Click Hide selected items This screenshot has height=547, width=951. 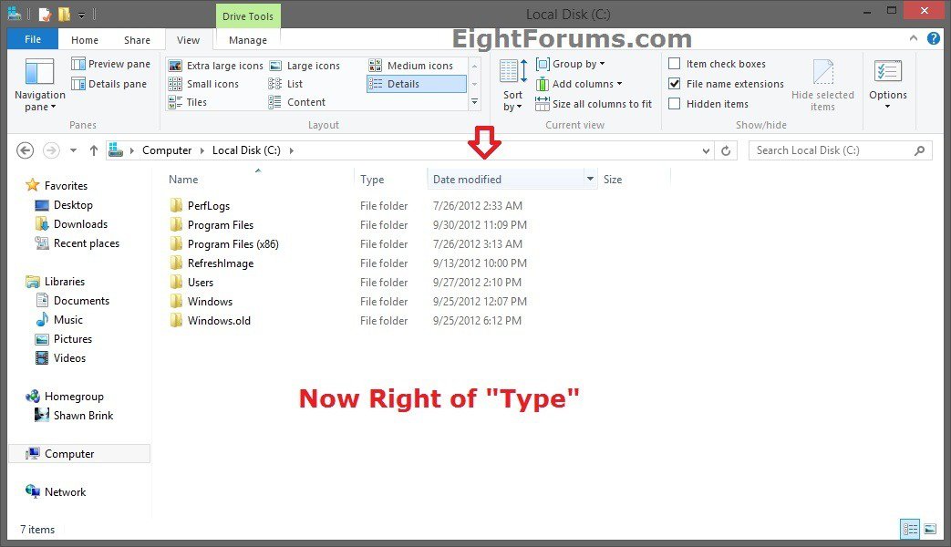(822, 85)
